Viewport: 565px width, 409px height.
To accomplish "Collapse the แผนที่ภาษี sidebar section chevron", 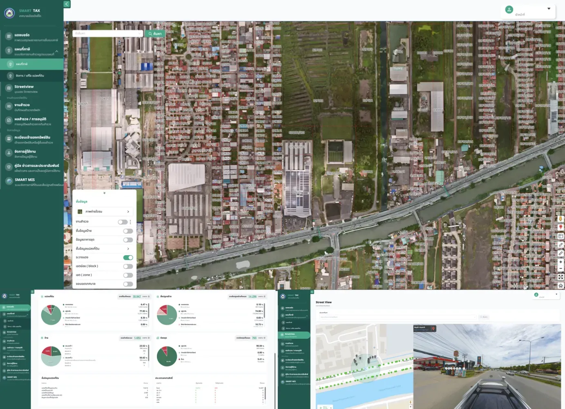I will pos(56,51).
